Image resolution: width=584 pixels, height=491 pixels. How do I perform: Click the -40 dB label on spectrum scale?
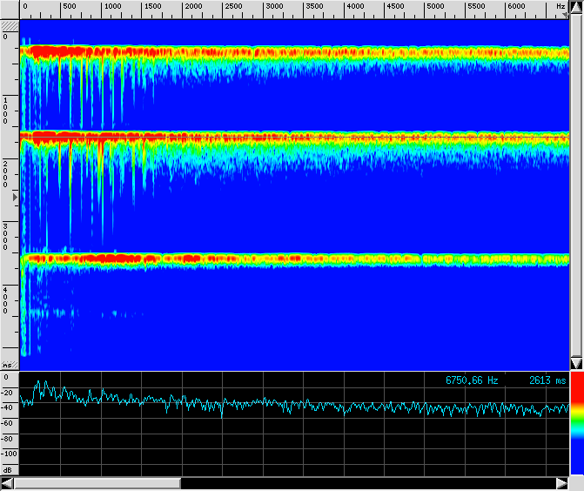[9, 407]
